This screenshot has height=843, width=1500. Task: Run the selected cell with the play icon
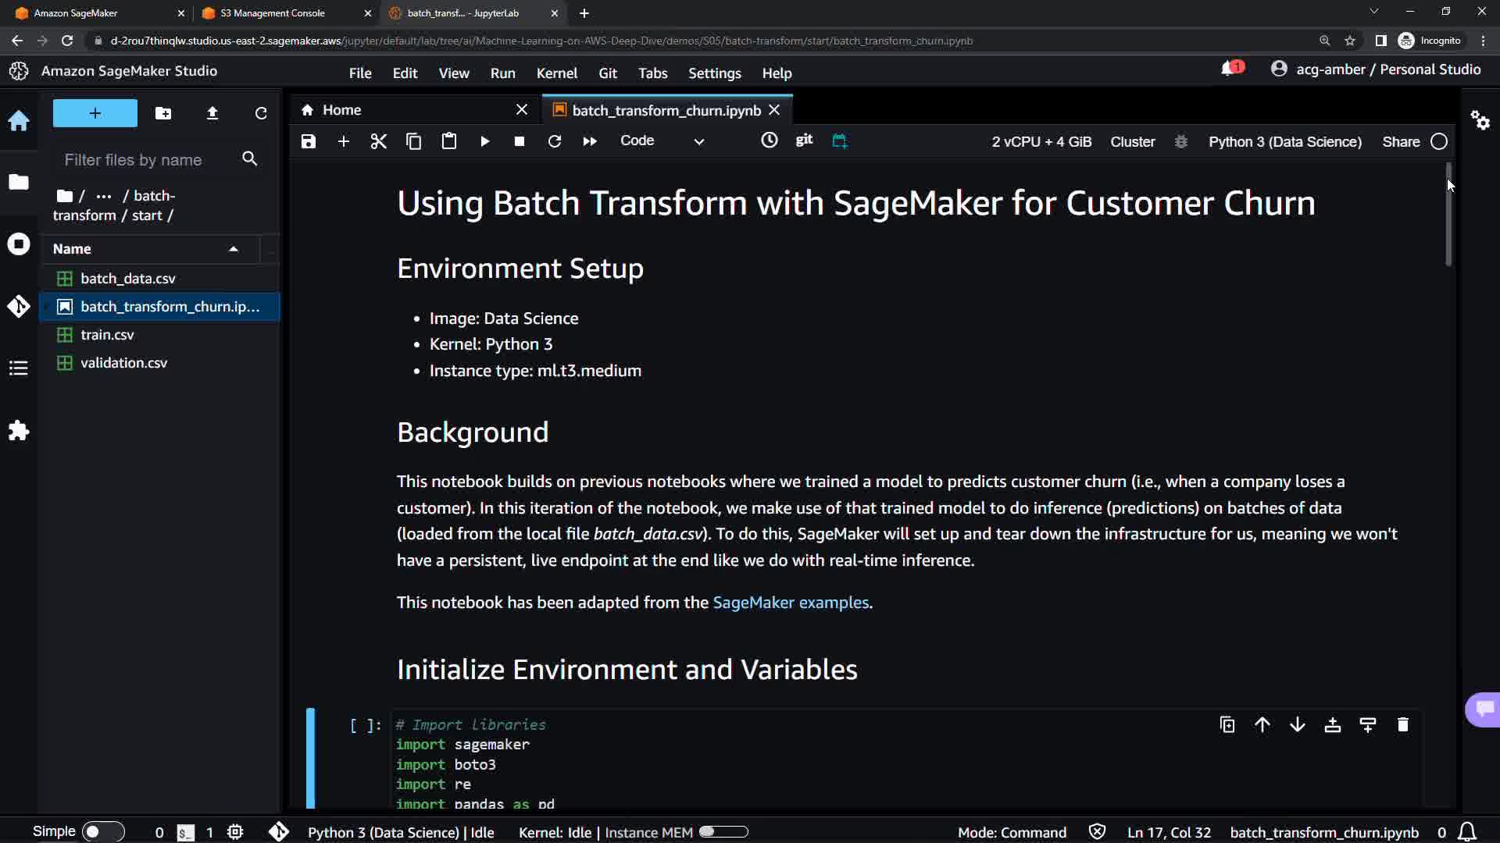(484, 141)
